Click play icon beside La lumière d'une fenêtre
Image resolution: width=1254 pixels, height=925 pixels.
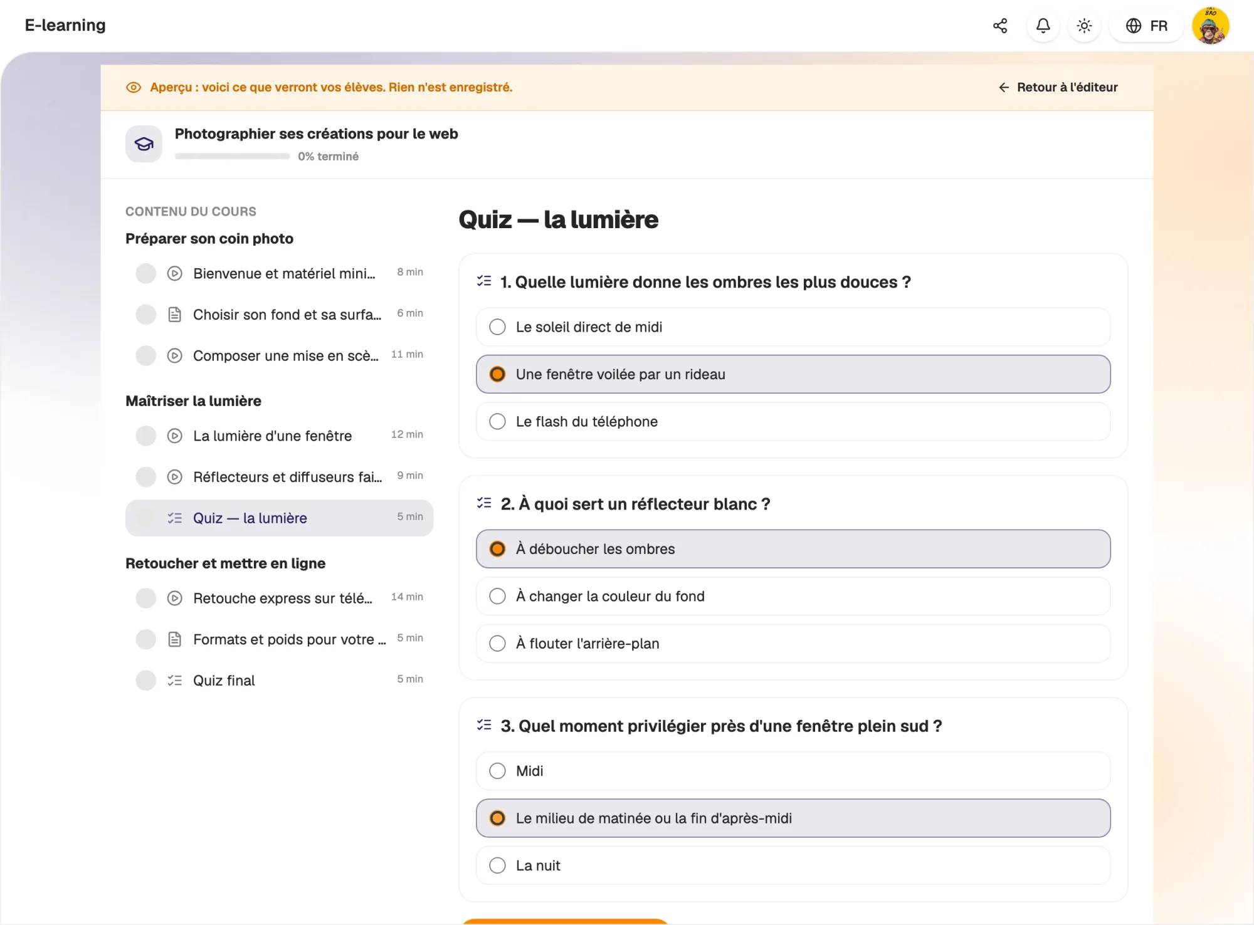(175, 436)
